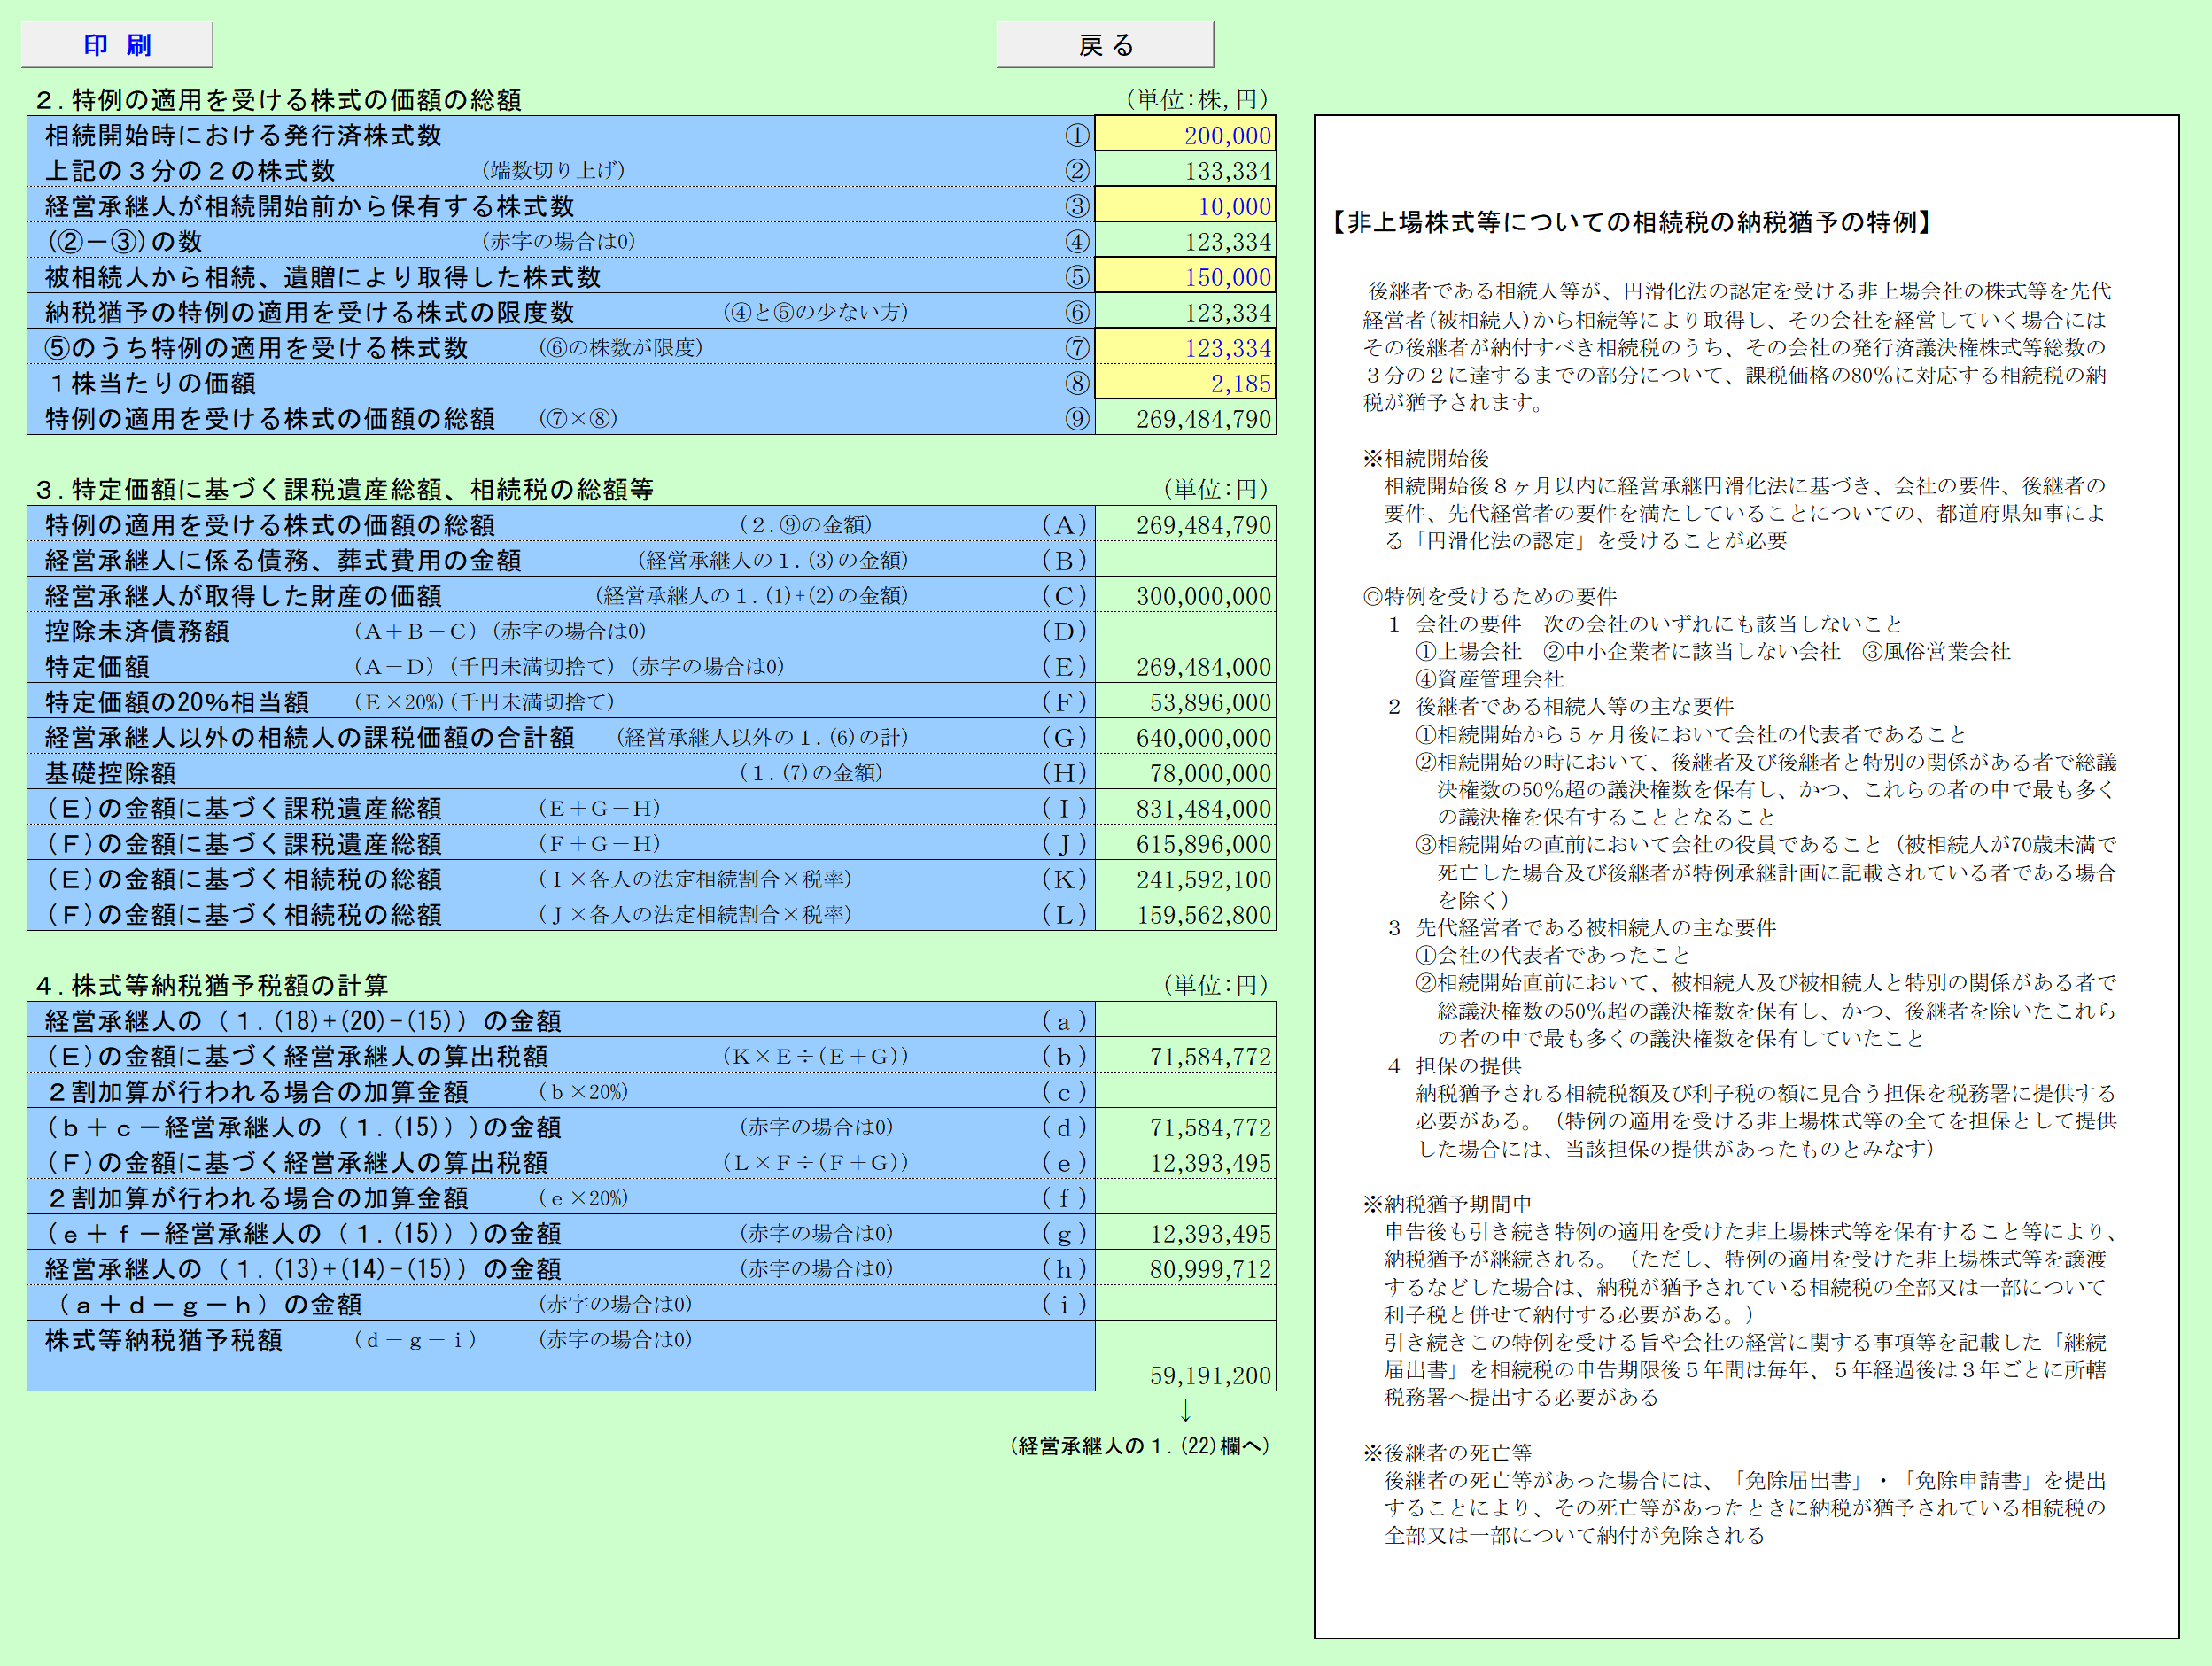
Task: Click the empty (i) cell
Action: [x=1185, y=1304]
